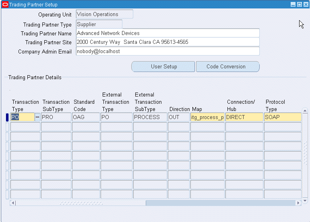Click the vertical scrollbar up arrow
Viewport: 310px width, 222px height.
(305, 111)
